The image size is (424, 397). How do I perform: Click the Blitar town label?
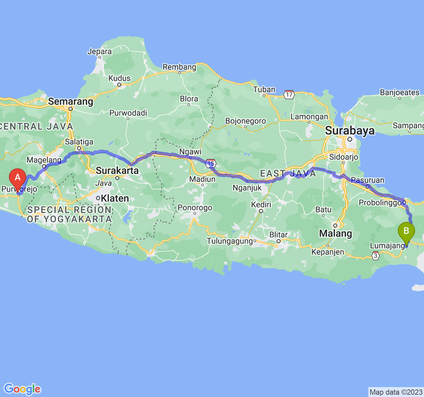[x=279, y=235]
